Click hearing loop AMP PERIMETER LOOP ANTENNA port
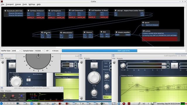This screenshot has height=105, width=187. (160, 36)
